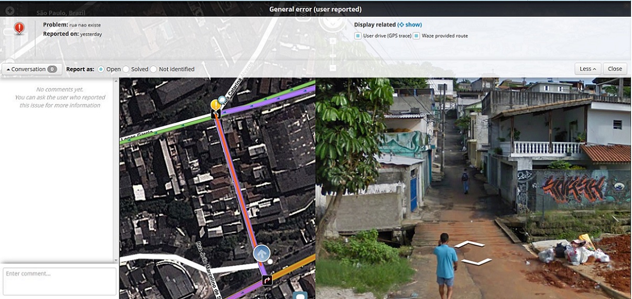The height and width of the screenshot is (299, 632).
Task: Click the left-turn instruction icon near yellow marker
Action: [x=215, y=114]
